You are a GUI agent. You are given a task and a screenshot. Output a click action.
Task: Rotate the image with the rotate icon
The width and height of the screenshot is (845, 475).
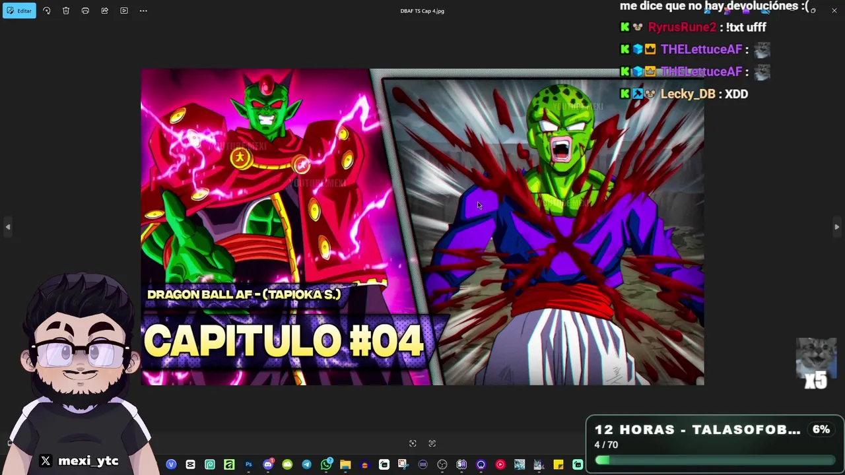pos(46,11)
